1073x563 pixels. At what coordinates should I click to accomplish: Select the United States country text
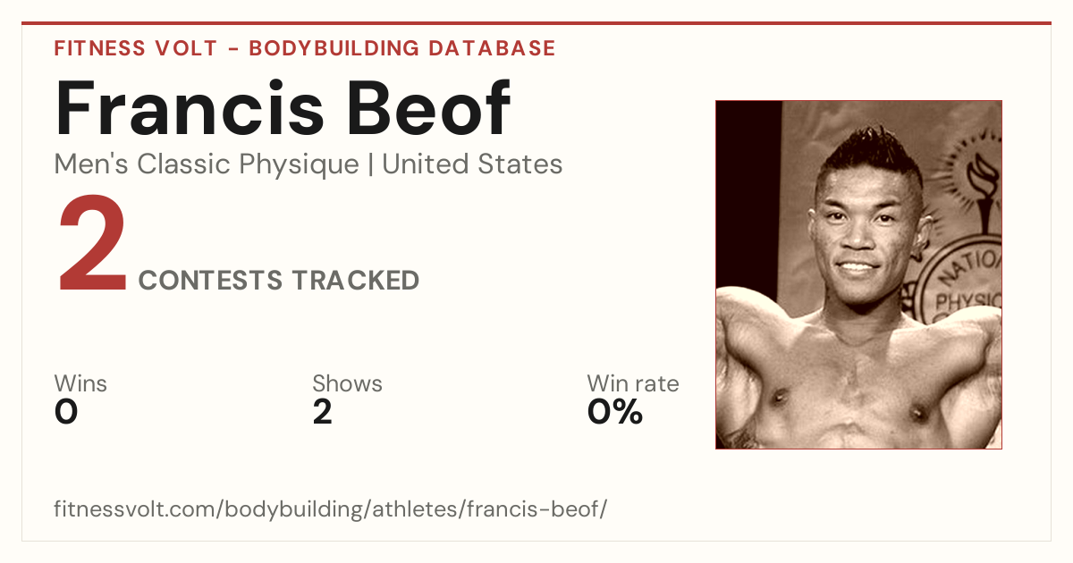point(472,164)
